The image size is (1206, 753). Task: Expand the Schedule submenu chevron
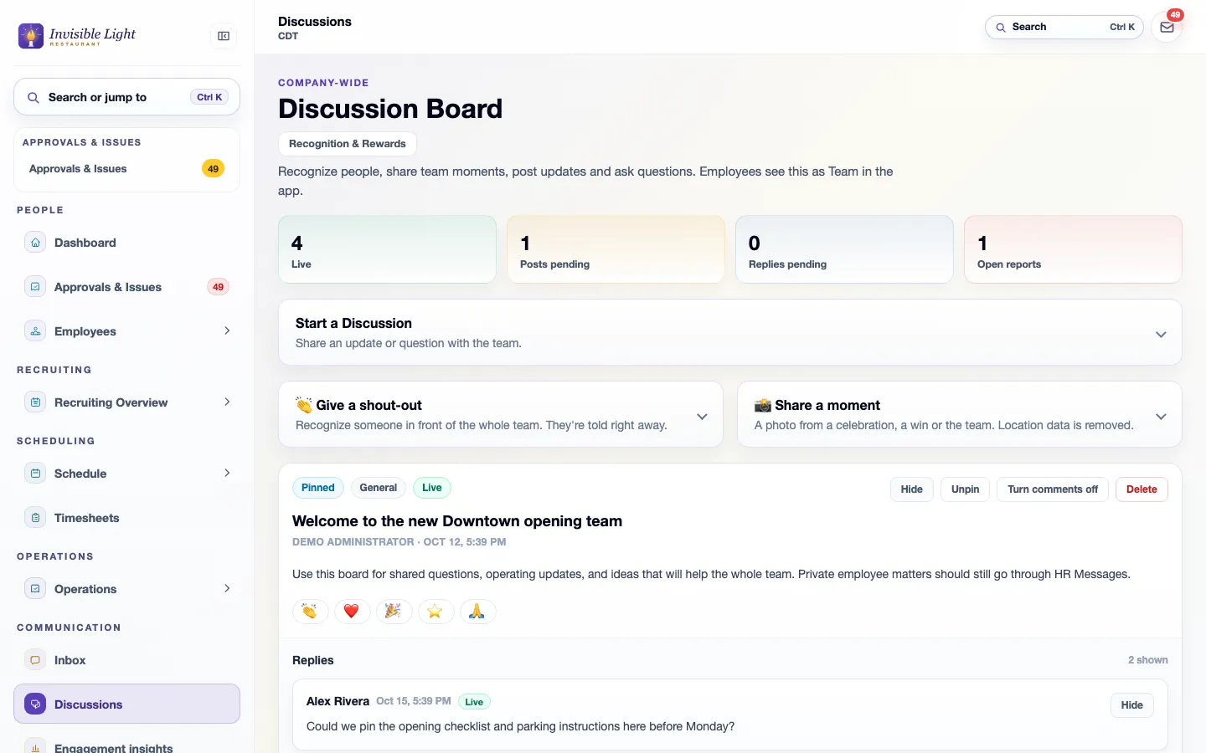click(227, 474)
